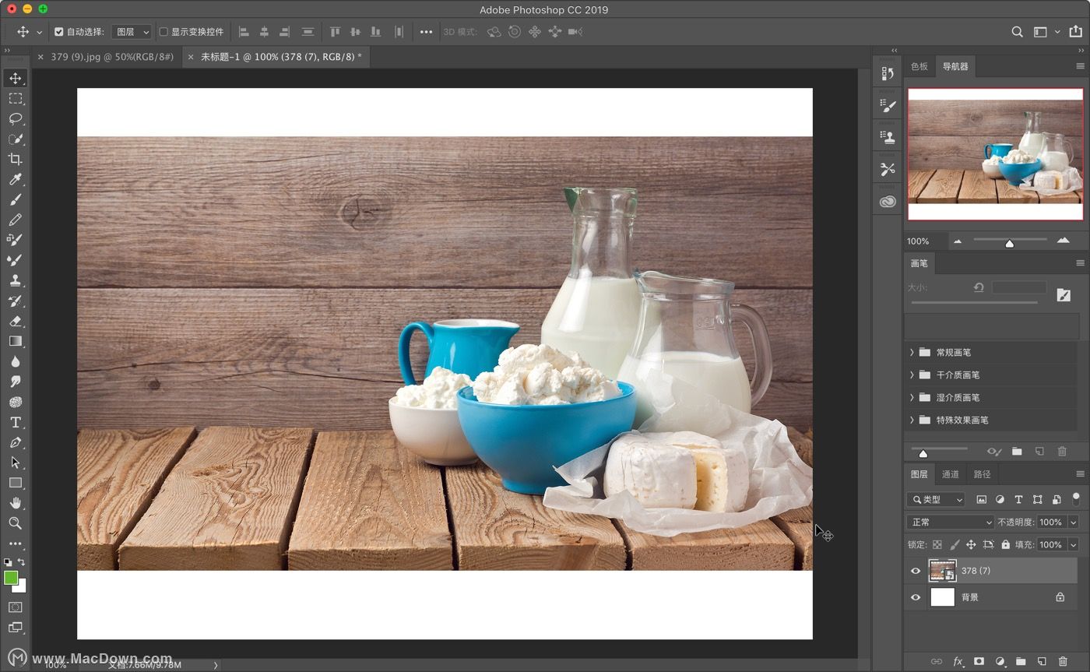Enable the 显示变换控件 checkbox
The height and width of the screenshot is (672, 1090).
coord(163,32)
